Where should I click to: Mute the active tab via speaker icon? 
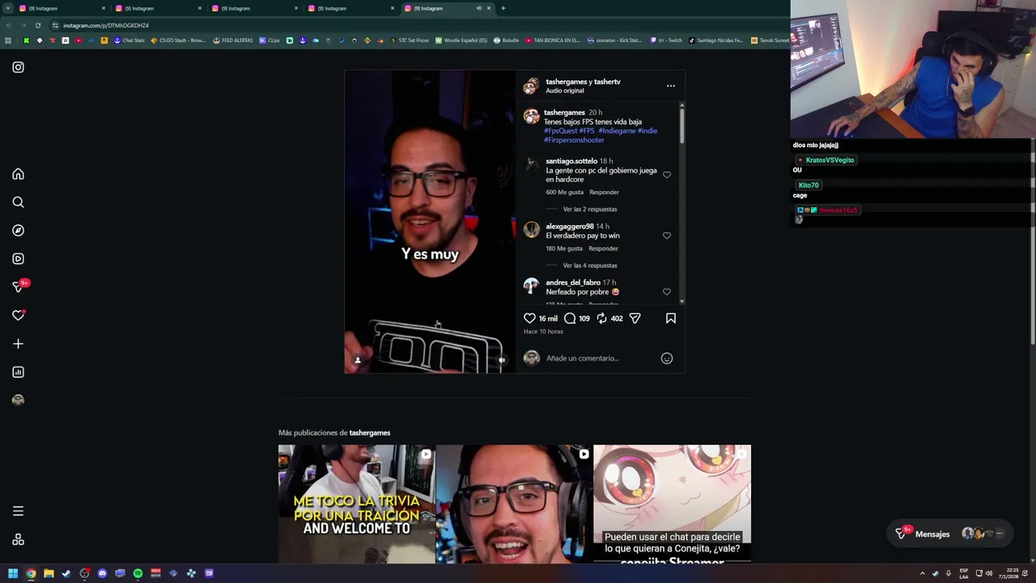pyautogui.click(x=478, y=8)
